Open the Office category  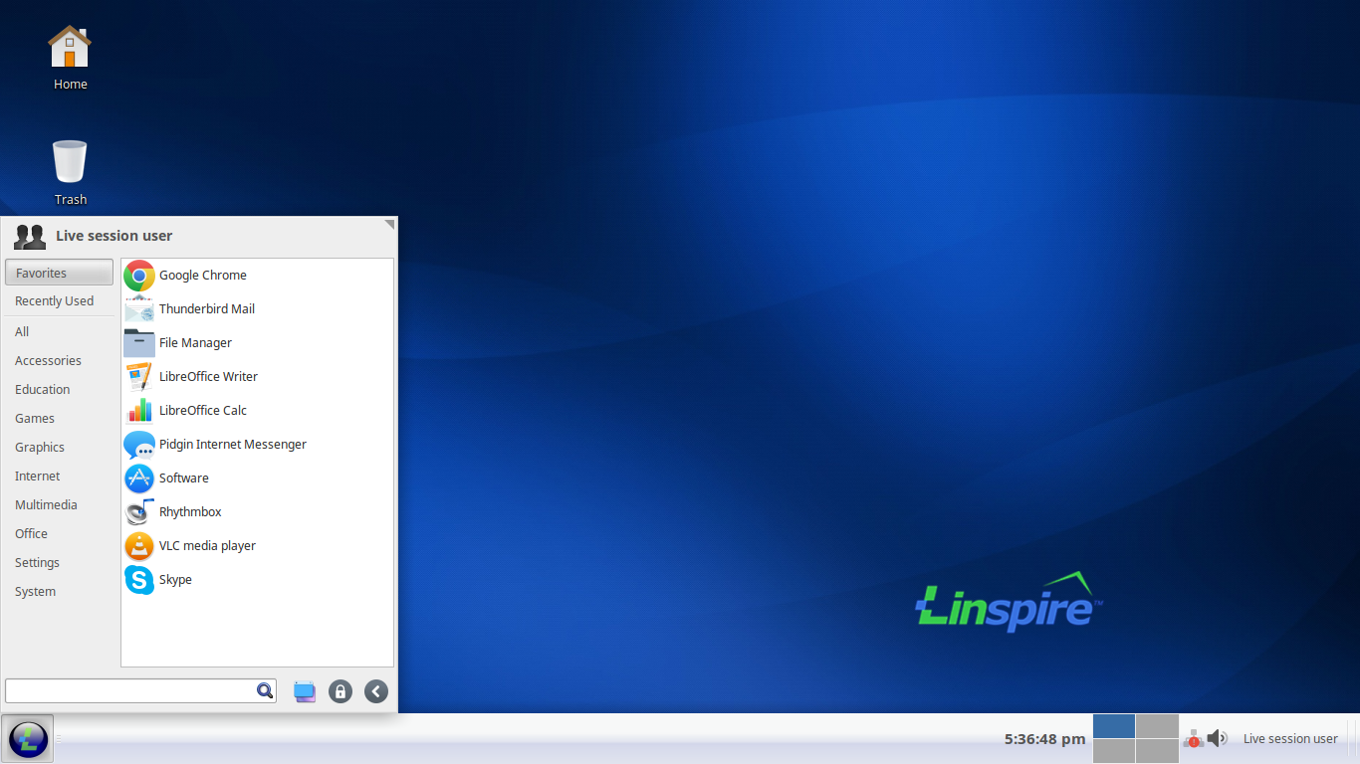[x=59, y=534]
